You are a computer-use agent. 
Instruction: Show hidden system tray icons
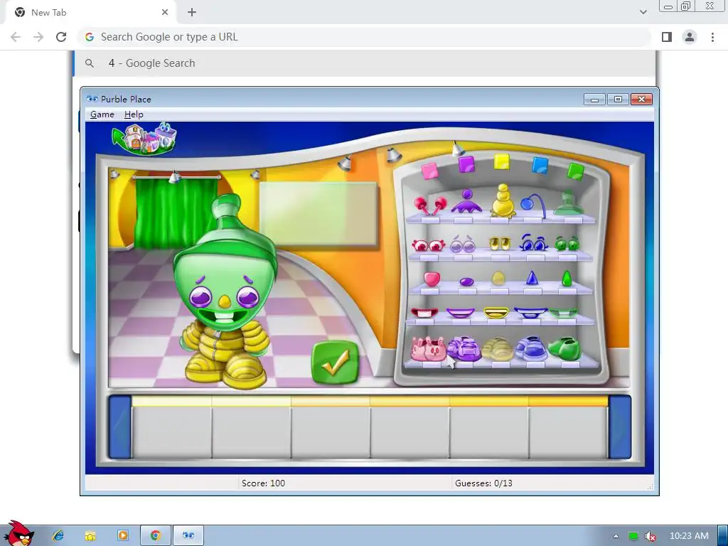616,536
